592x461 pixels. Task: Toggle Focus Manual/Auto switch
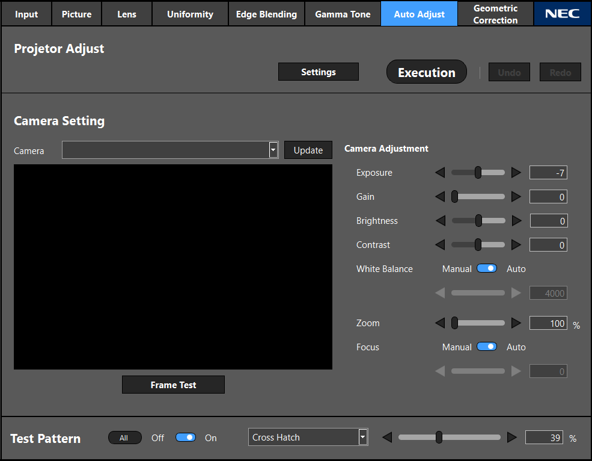coord(487,347)
